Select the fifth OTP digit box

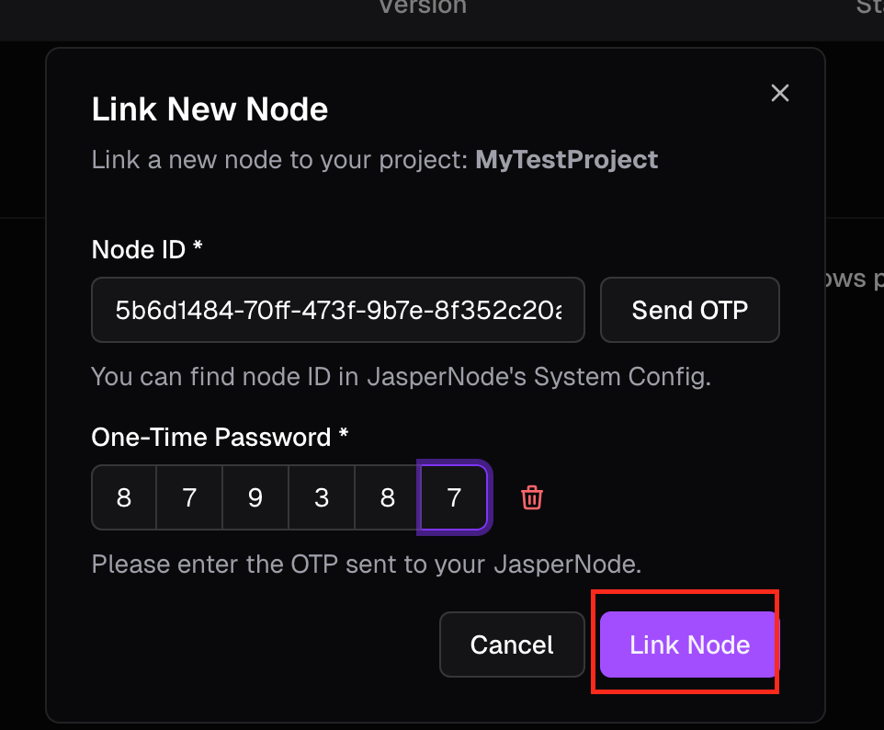[388, 497]
